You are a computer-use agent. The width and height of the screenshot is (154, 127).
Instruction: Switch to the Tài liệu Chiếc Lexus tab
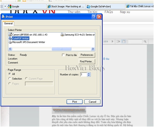pos(139,6)
